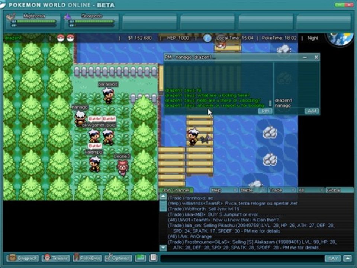357x268 pixels.
Task: Close the Trade chat tab
Action: pyautogui.click(x=293, y=190)
